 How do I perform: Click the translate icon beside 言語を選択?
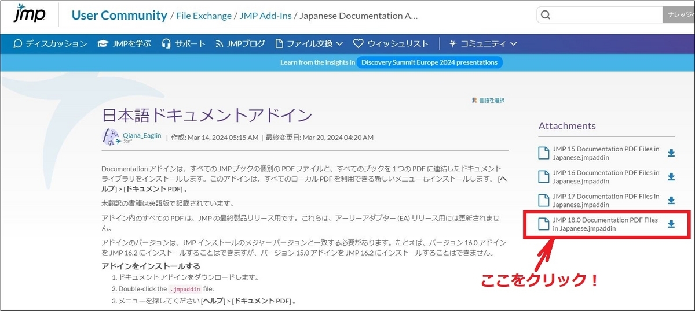(x=475, y=100)
